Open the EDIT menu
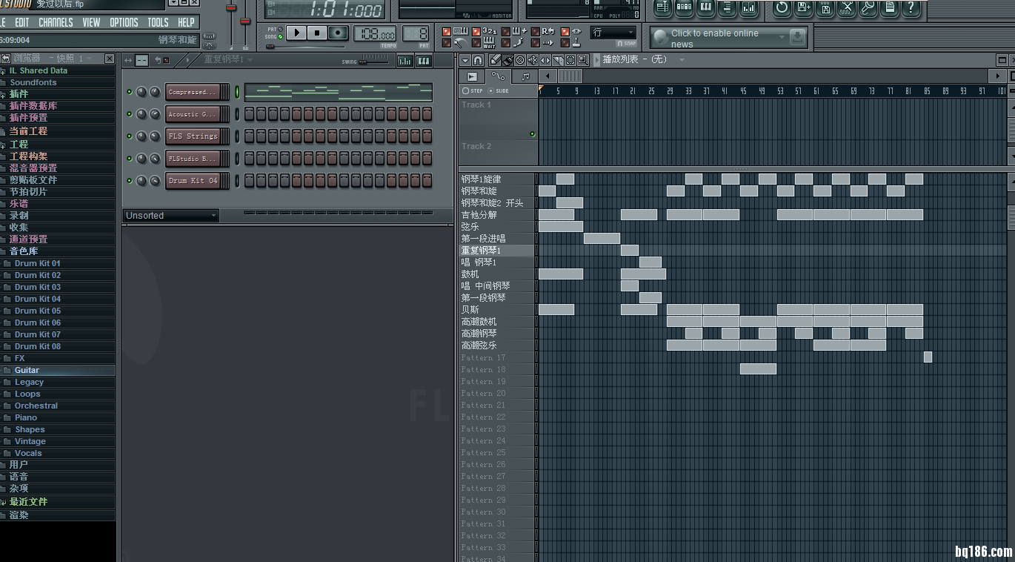The height and width of the screenshot is (562, 1015). 22,22
